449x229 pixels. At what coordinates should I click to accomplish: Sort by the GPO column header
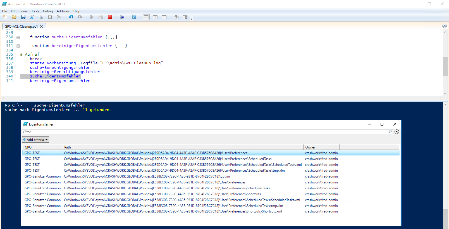pos(42,147)
